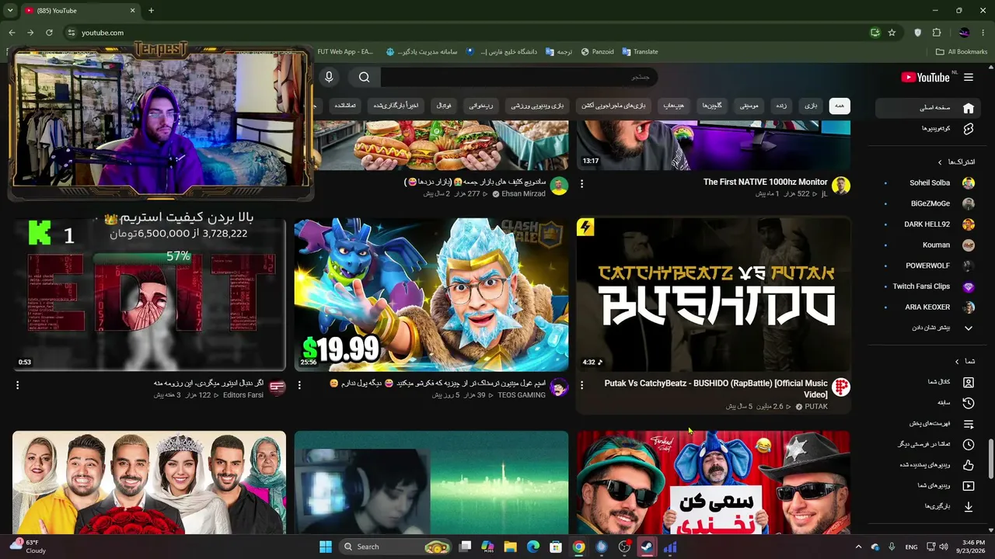Visit the TEOS GAMING channel name link
Viewport: 995px width, 559px height.
coord(522,395)
